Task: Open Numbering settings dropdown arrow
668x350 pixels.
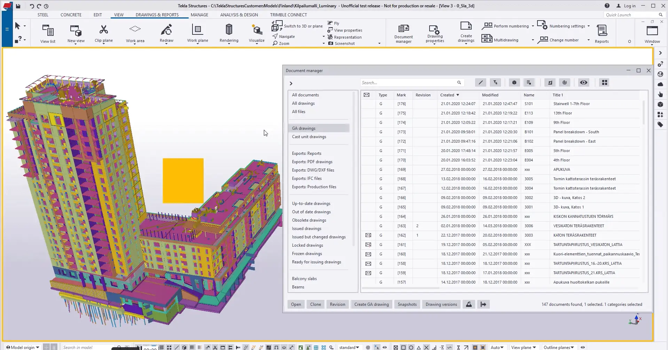Action: tap(589, 26)
